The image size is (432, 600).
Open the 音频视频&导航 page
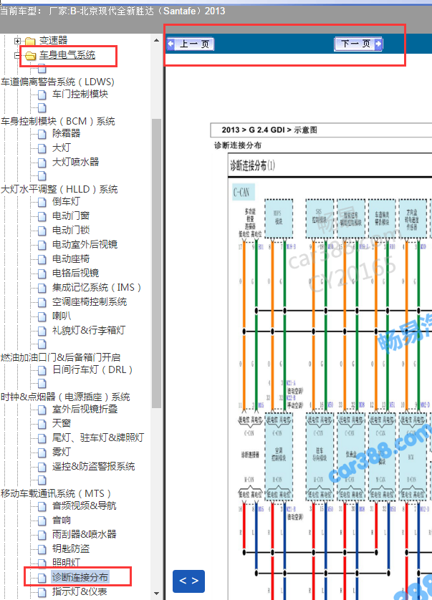click(85, 506)
